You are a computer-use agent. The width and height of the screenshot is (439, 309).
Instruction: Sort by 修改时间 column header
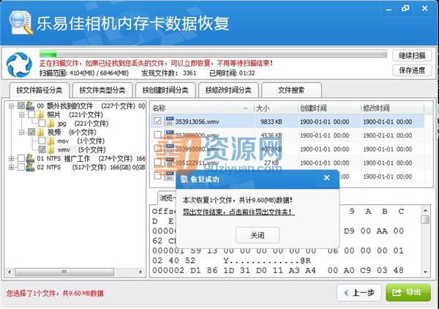click(x=392, y=108)
